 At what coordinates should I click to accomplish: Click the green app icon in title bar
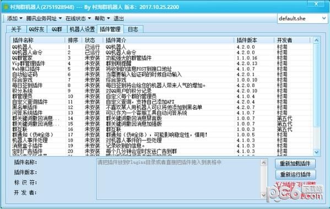click(6, 7)
